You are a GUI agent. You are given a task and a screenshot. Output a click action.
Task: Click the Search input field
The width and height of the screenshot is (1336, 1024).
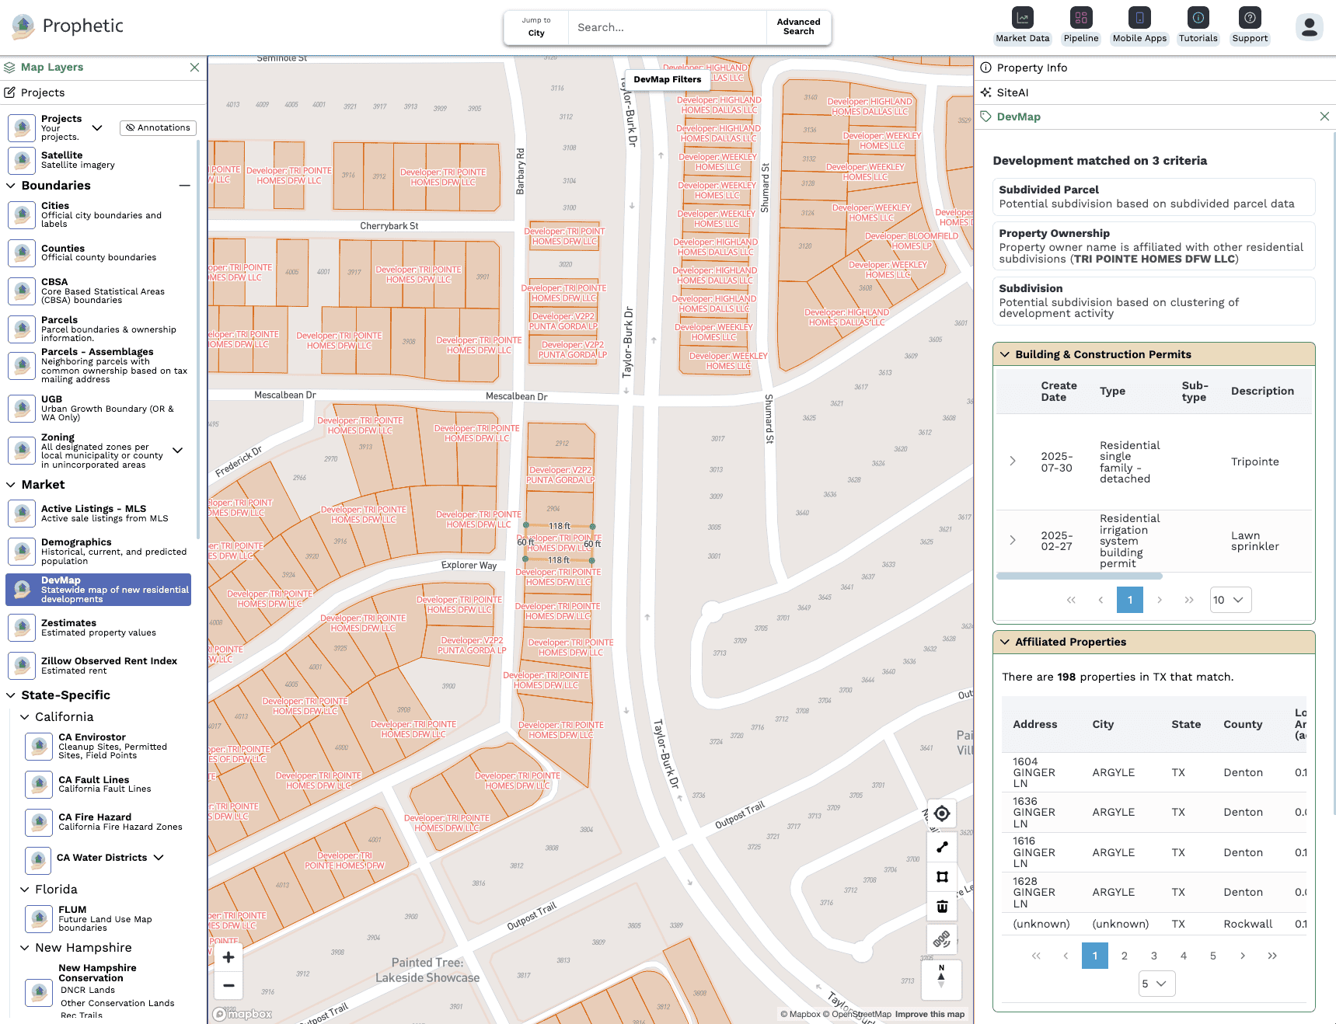[x=667, y=27]
